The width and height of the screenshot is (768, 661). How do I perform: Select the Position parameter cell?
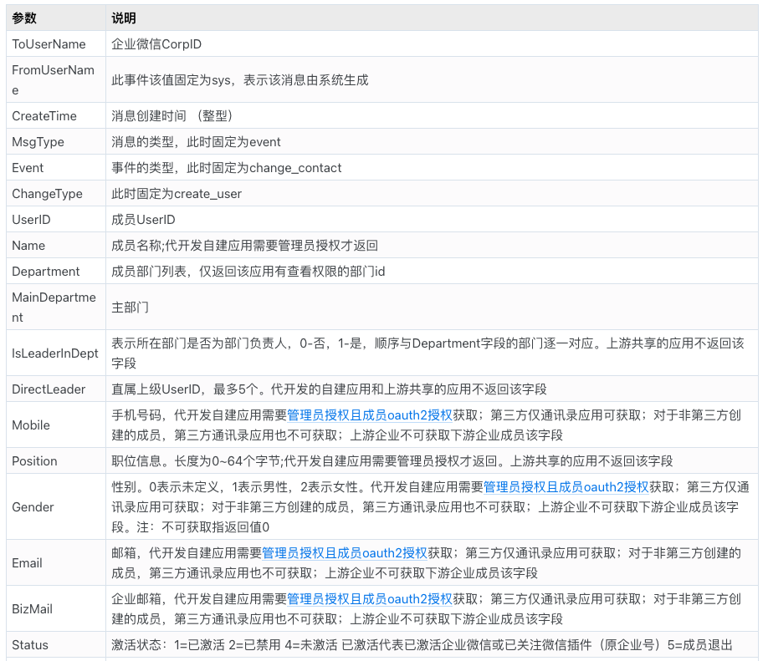(56, 461)
